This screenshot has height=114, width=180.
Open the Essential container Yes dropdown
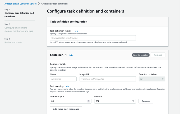(x=152, y=79)
